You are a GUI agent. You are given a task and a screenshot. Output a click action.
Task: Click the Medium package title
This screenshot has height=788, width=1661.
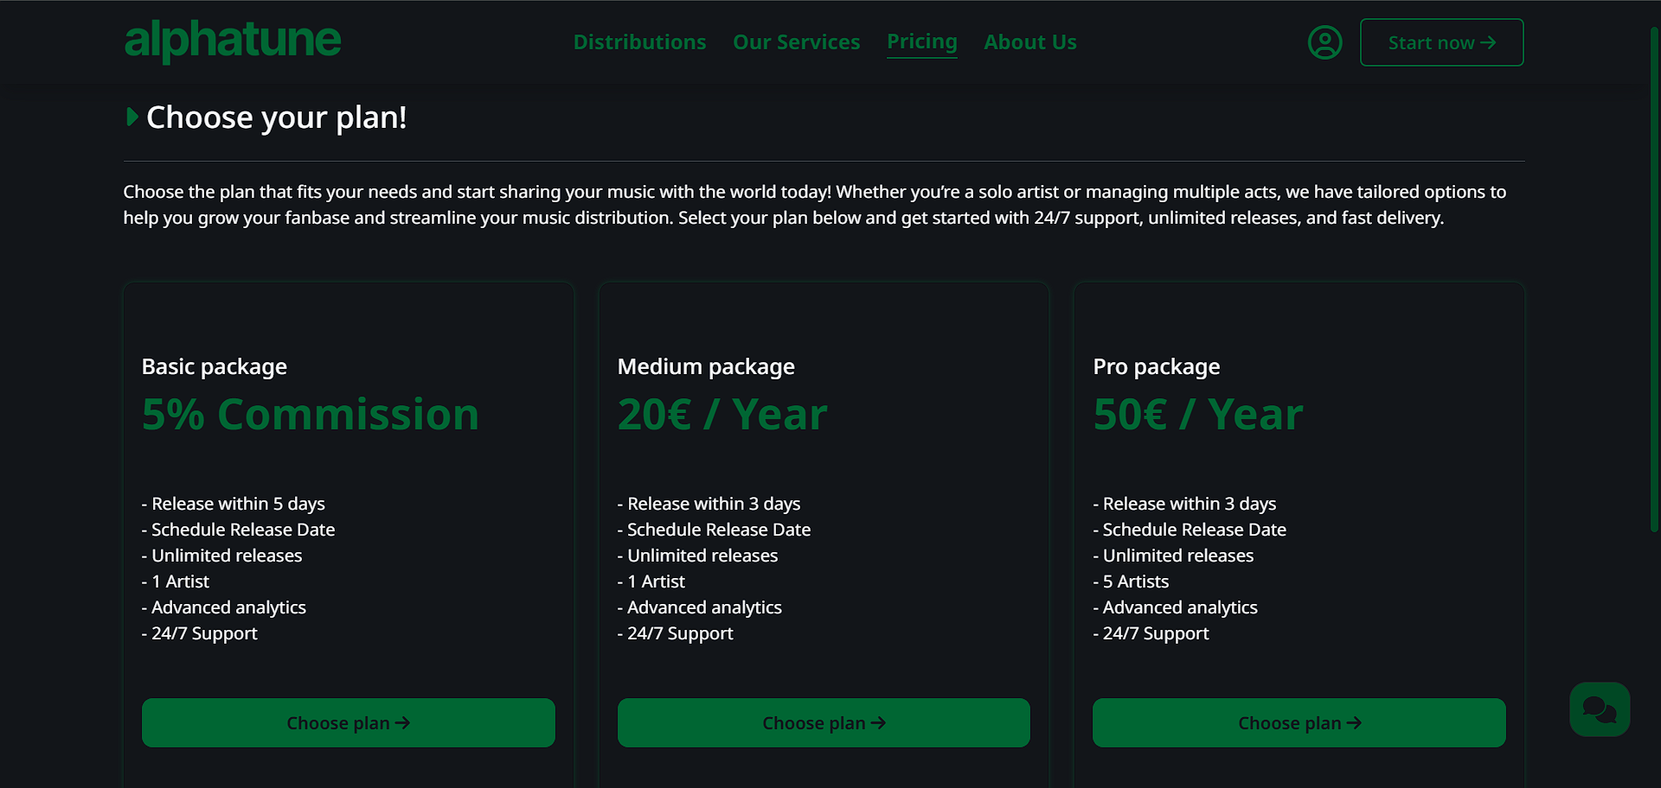coord(705,366)
